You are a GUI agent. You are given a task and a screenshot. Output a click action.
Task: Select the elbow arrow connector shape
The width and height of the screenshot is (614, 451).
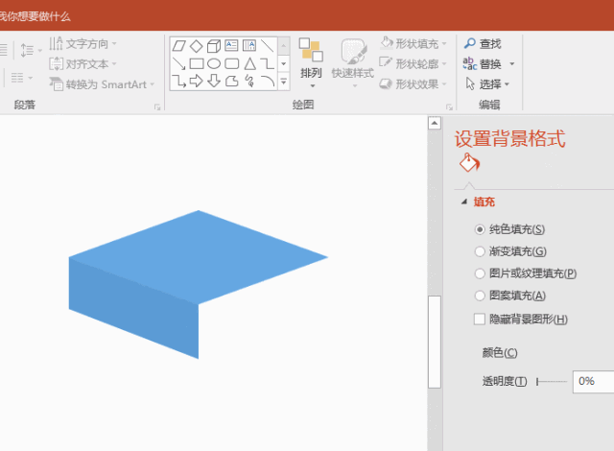179,81
